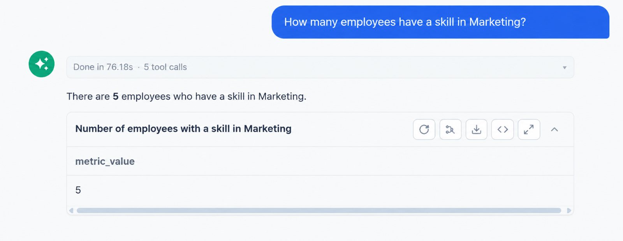This screenshot has height=241, width=623.
Task: Click the user message about Marketing skill
Action: tap(440, 22)
